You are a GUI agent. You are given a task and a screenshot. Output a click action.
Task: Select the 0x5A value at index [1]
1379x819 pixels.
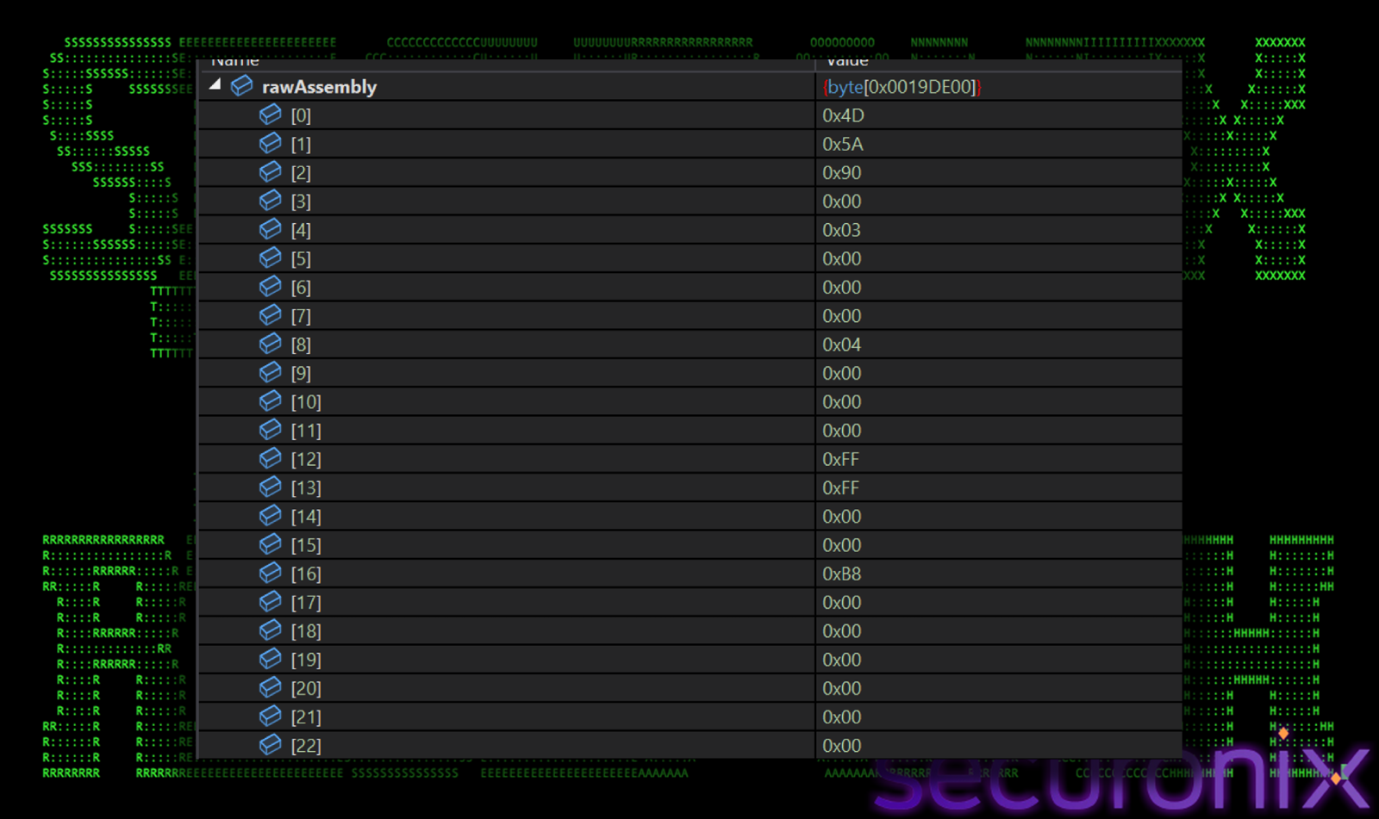point(842,144)
